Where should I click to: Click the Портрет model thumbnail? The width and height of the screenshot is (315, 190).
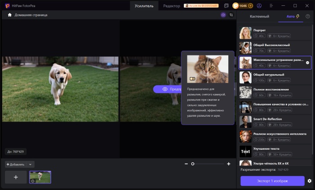[x=245, y=33]
